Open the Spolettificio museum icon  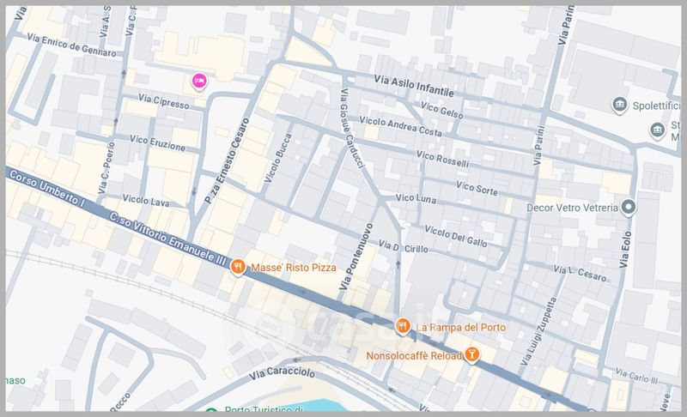point(619,105)
